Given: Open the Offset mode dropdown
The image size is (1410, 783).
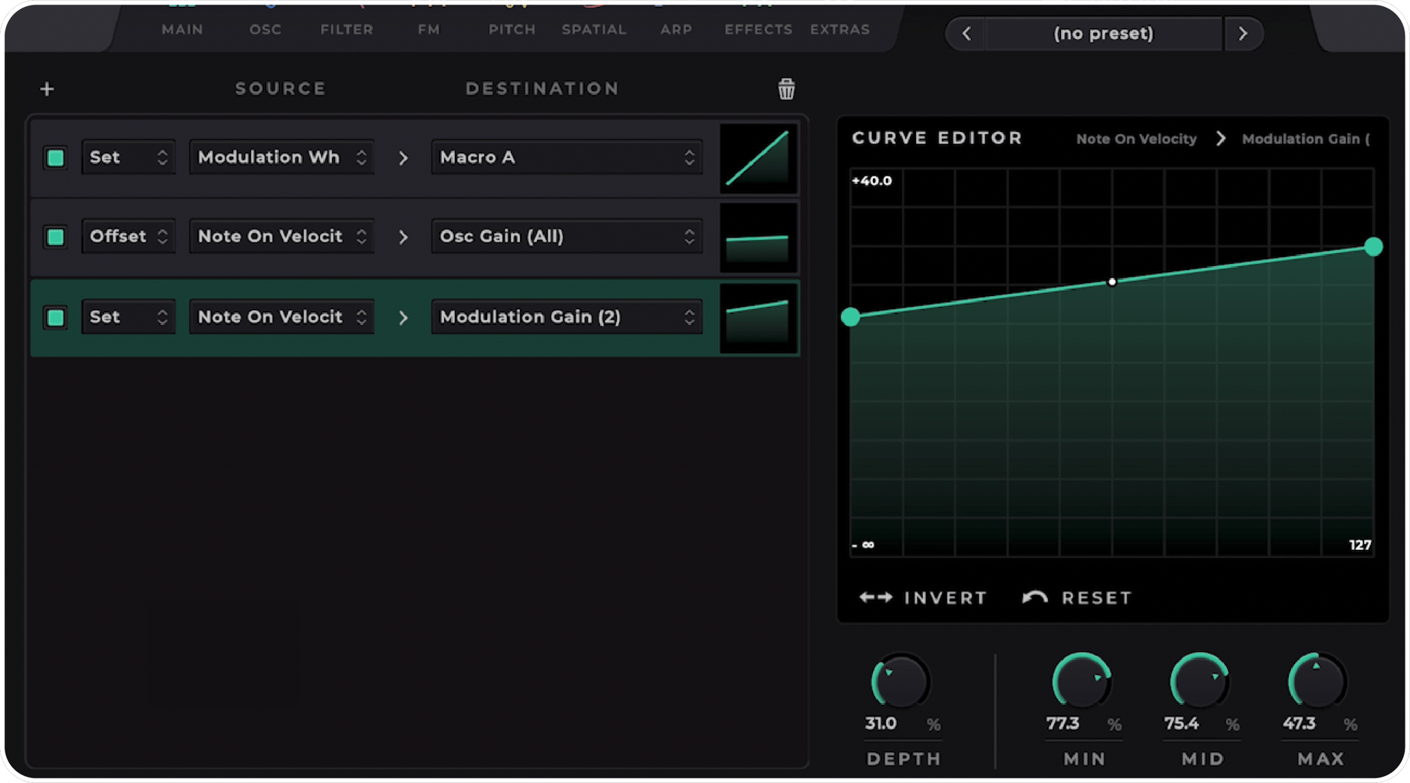Looking at the screenshot, I should pos(128,236).
